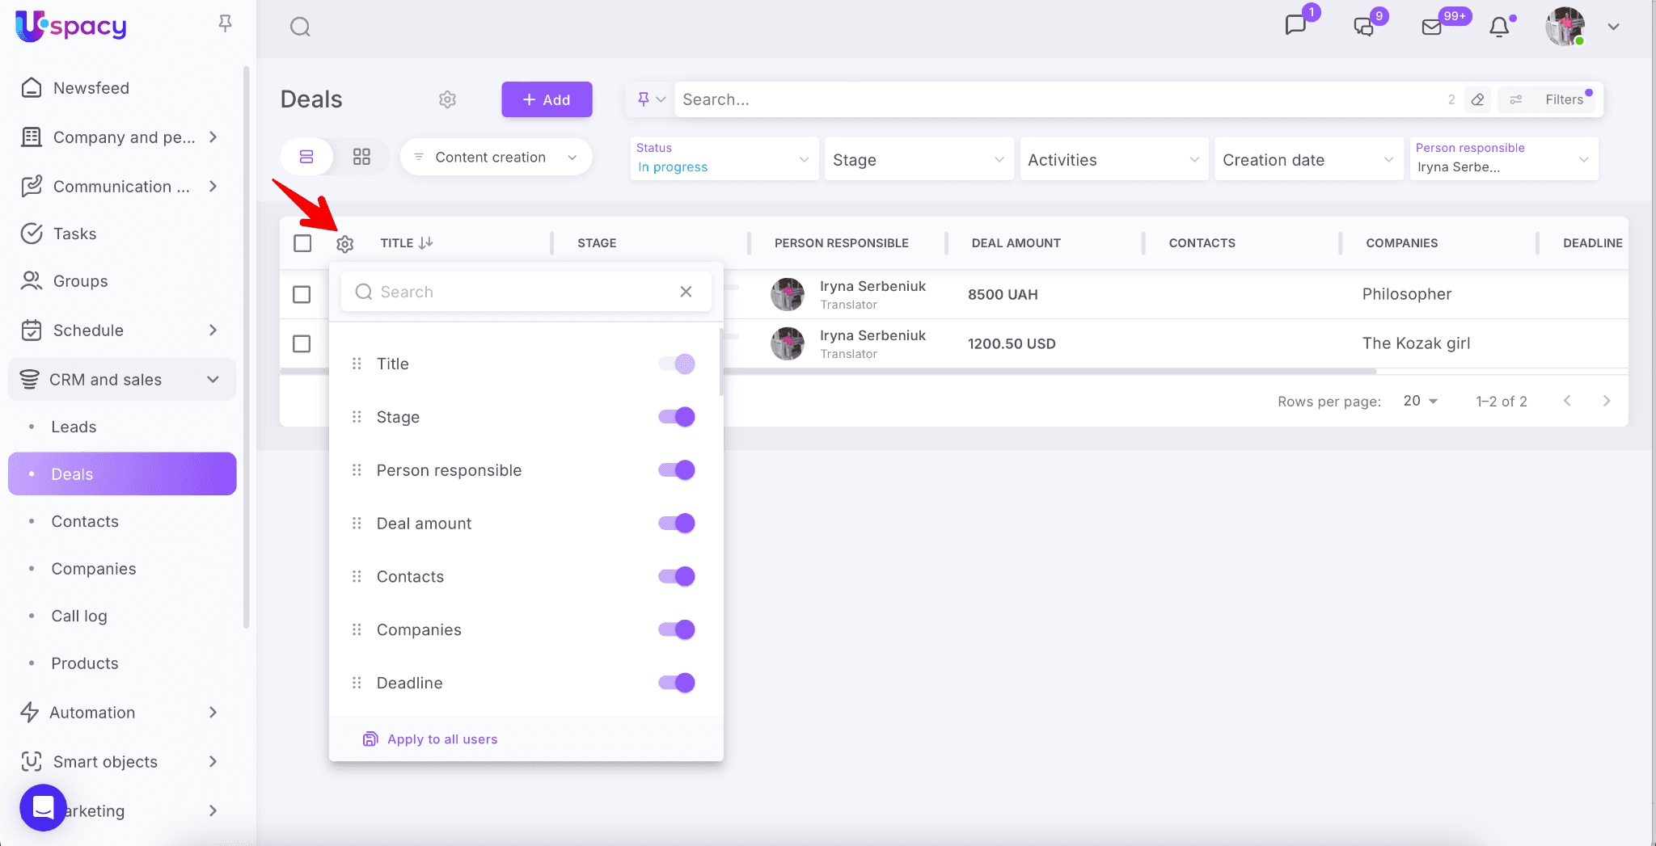
Task: Open Newsfeed from the sidebar
Action: [91, 88]
